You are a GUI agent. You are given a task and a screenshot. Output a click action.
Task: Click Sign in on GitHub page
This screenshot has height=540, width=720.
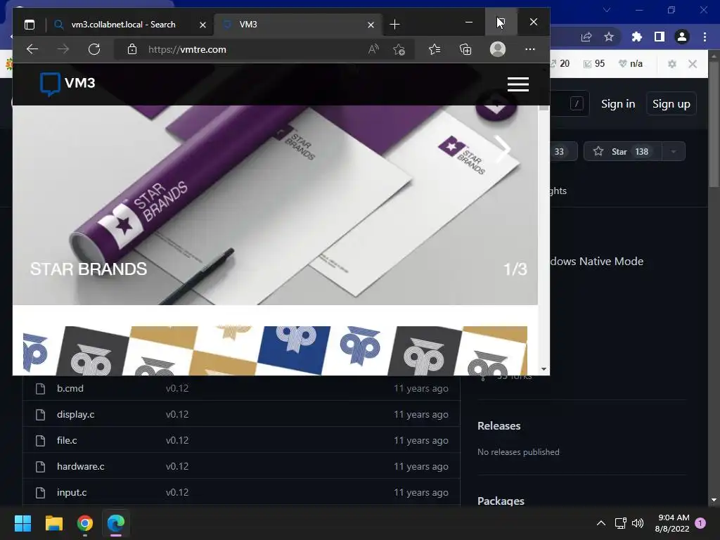(x=618, y=104)
